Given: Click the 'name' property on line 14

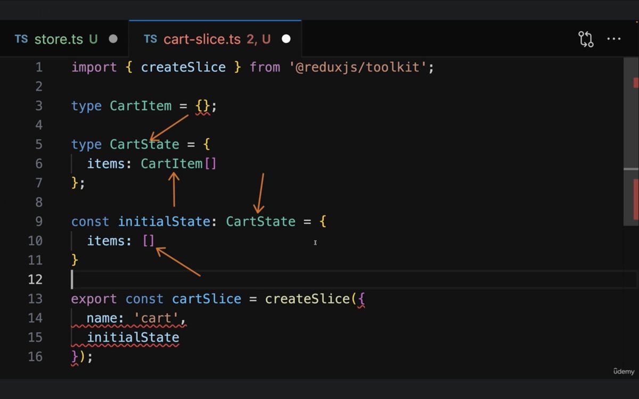Looking at the screenshot, I should 102,318.
